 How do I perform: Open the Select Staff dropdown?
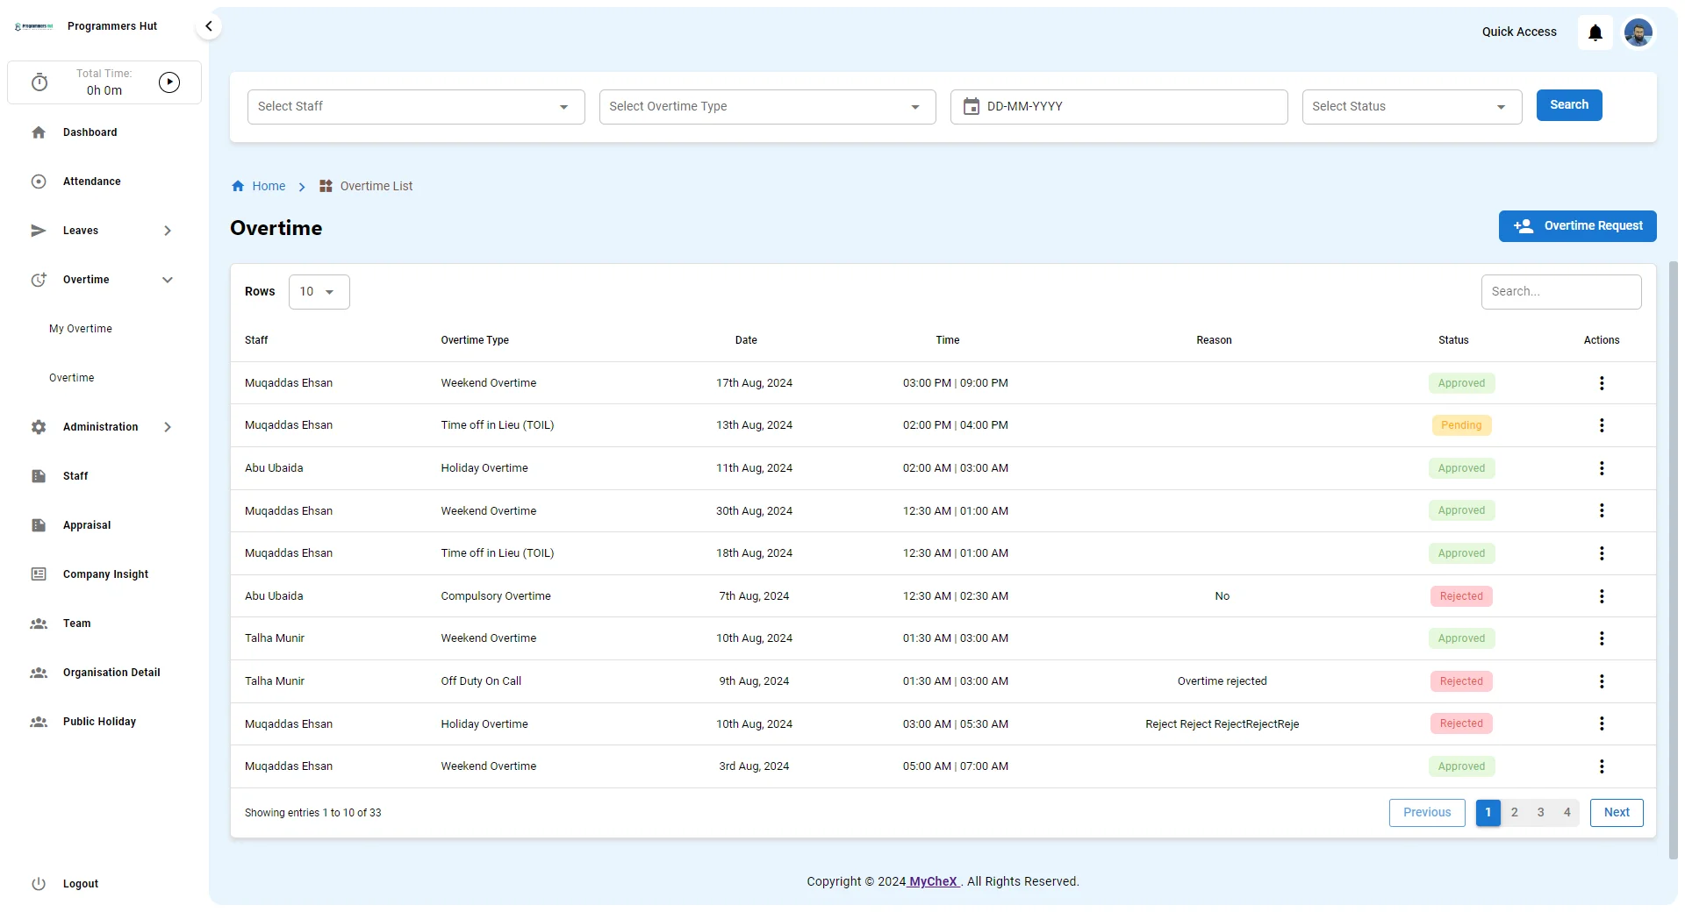pyautogui.click(x=415, y=106)
